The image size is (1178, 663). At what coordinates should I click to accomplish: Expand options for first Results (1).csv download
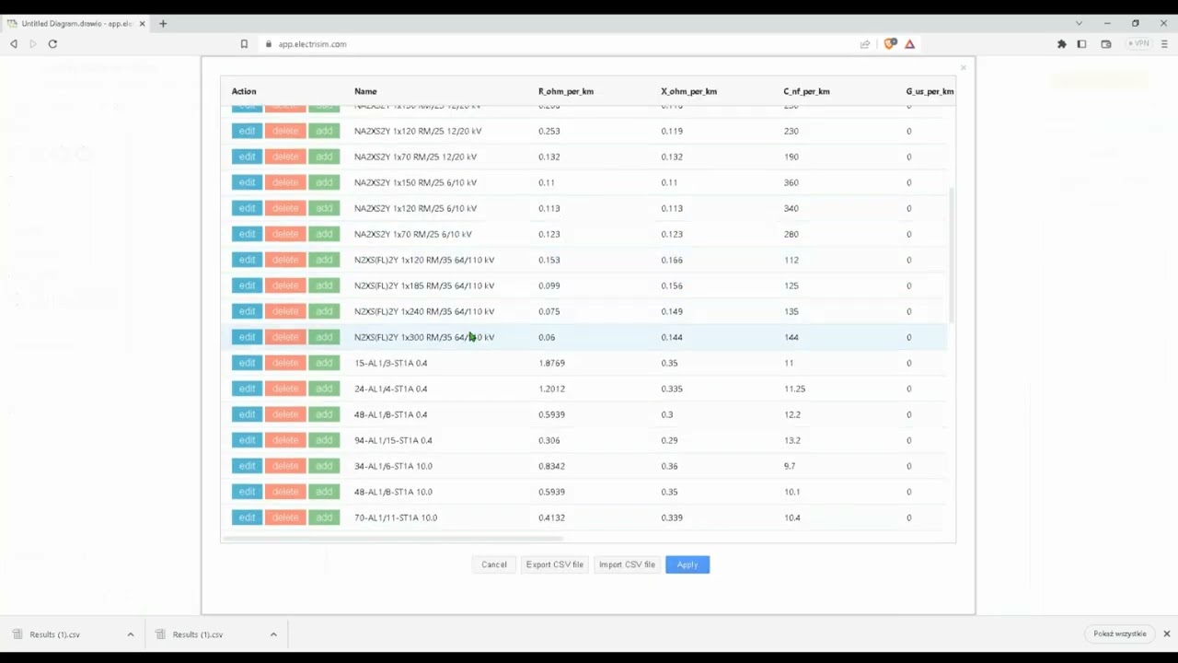131,634
